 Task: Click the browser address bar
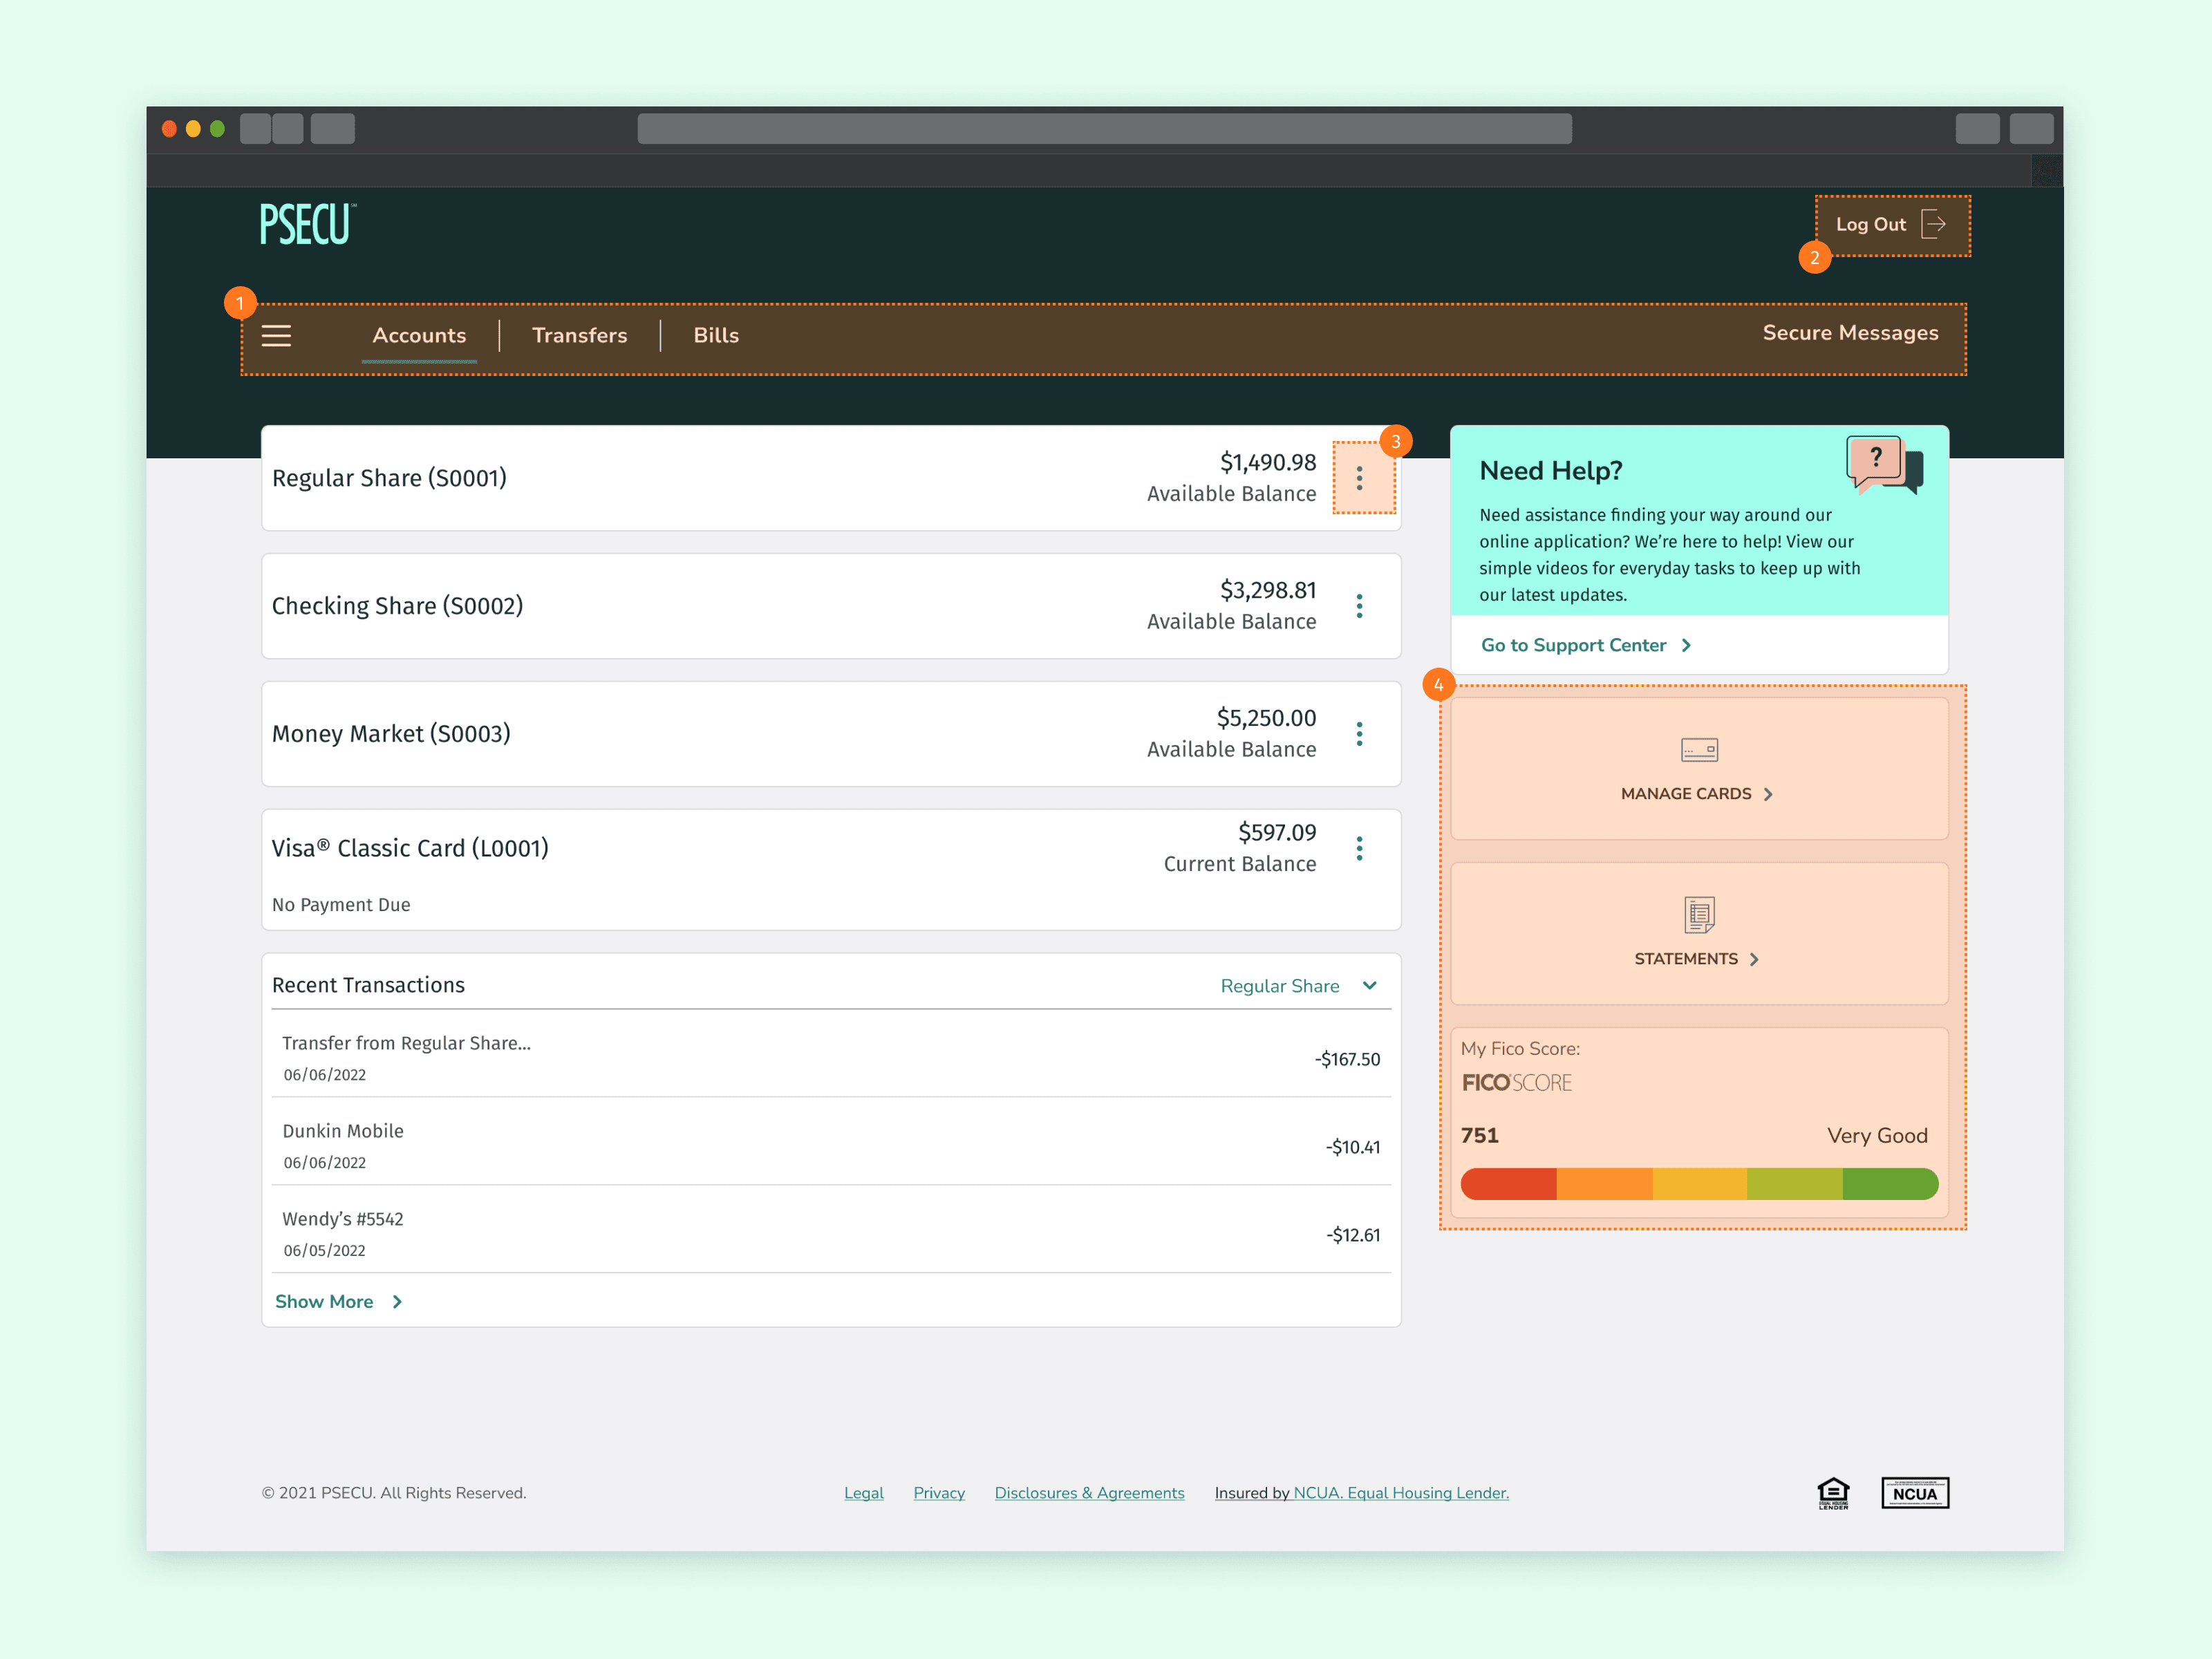pos(1104,129)
